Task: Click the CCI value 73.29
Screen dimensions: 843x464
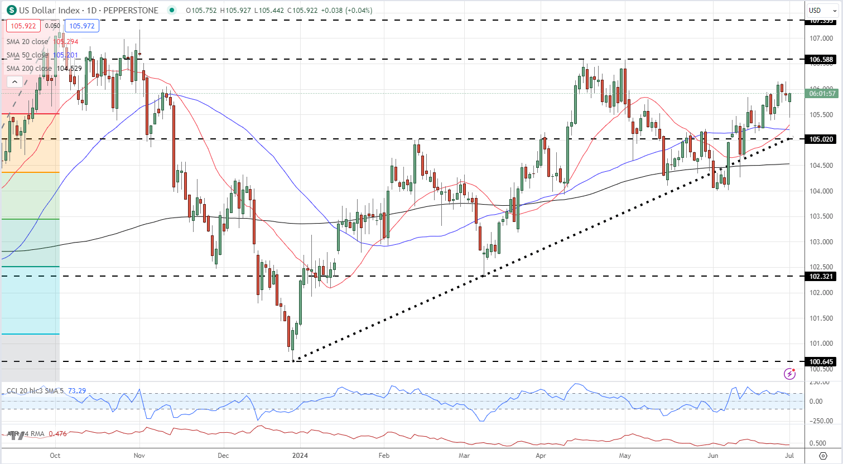Action: (x=77, y=391)
